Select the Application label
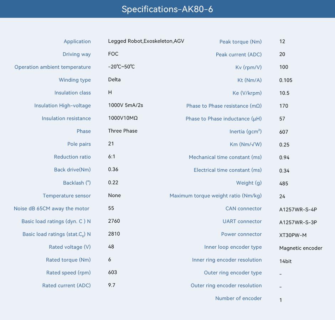 click(77, 41)
